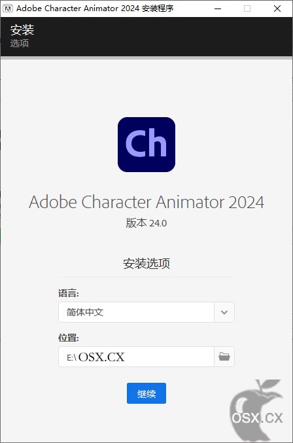Image resolution: width=293 pixels, height=443 pixels.
Task: Click the window title bar text
Action: tap(95, 9)
